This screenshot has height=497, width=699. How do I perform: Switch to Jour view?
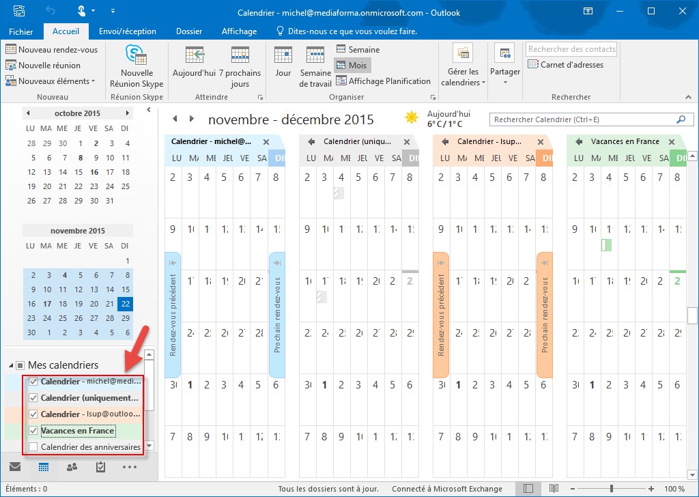coord(283,66)
